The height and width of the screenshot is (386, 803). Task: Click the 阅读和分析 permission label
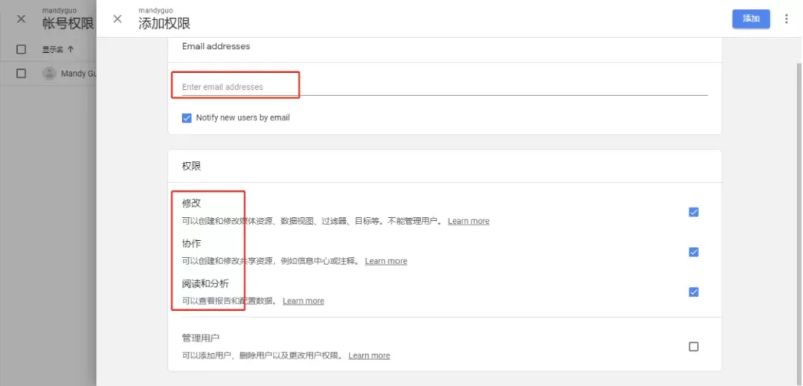pyautogui.click(x=205, y=283)
